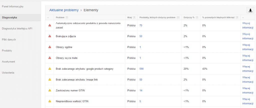Open the 14 products with reserved GTIN

141,91
